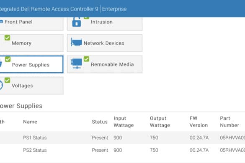Select the PS2 Status row
The width and height of the screenshot is (245, 163).
[x=122, y=150]
